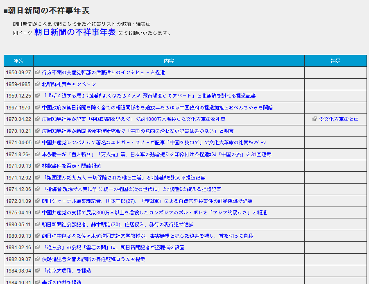
Task: Click the edit icon in the 1982.09.07 row
Action: tap(37, 259)
